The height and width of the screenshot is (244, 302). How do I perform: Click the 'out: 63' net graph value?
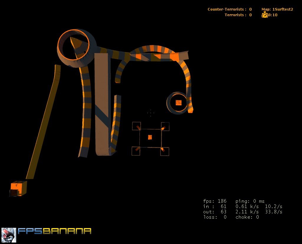click(x=215, y=212)
